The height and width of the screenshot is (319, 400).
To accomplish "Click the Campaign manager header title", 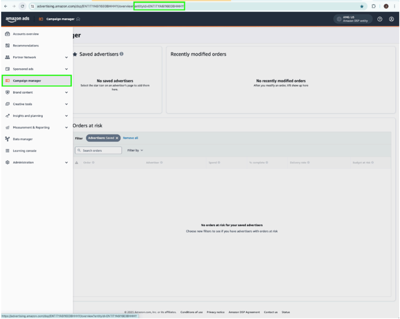I will 60,19.
